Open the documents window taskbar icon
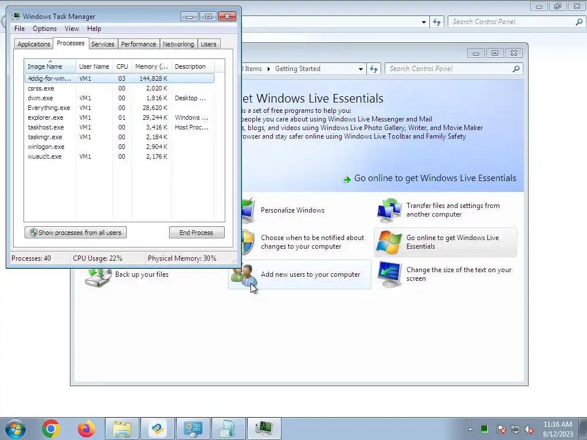 click(x=228, y=429)
